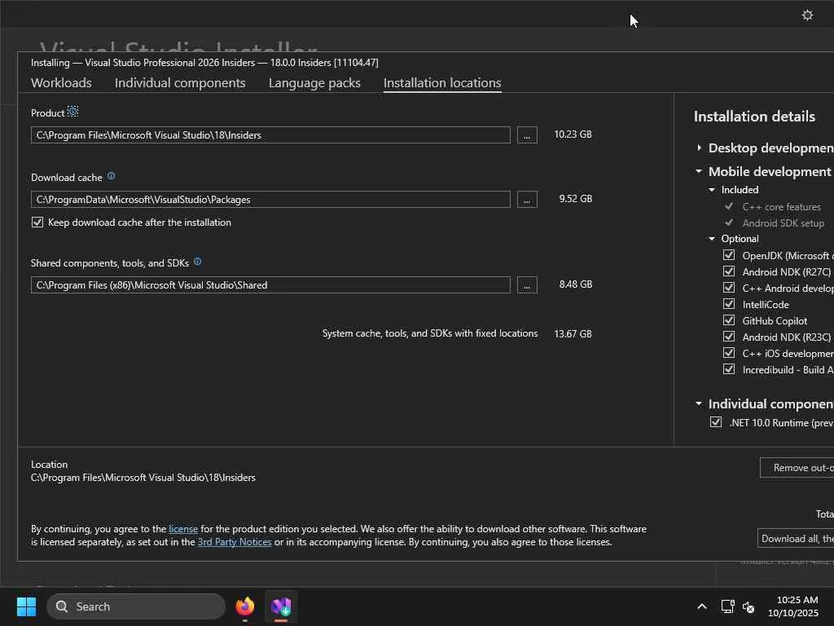
Task: Click the taskbar Search box
Action: click(136, 606)
